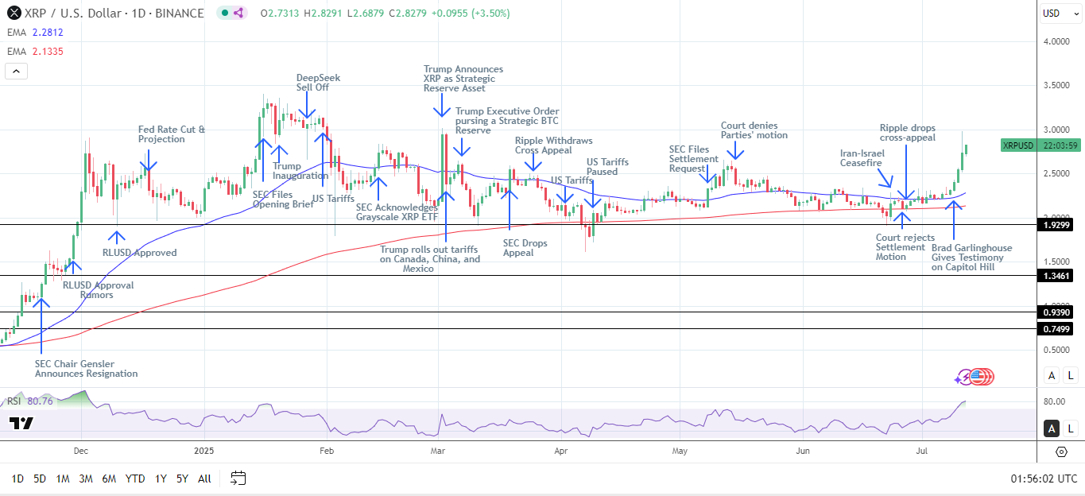Select the 5Y time range

pyautogui.click(x=182, y=479)
